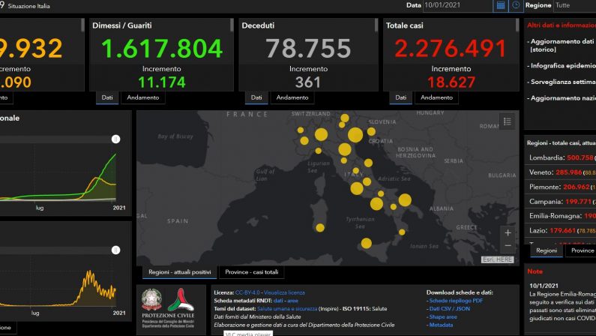Viewport: 596px width, 336px height.
Task: Select Dati tab under Deceduti
Action: click(256, 97)
